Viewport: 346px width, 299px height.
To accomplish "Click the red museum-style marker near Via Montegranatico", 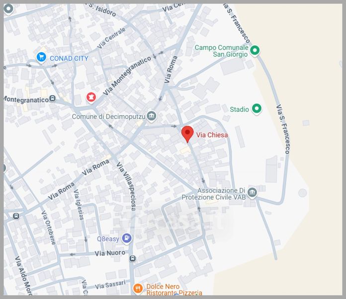I will pyautogui.click(x=91, y=97).
